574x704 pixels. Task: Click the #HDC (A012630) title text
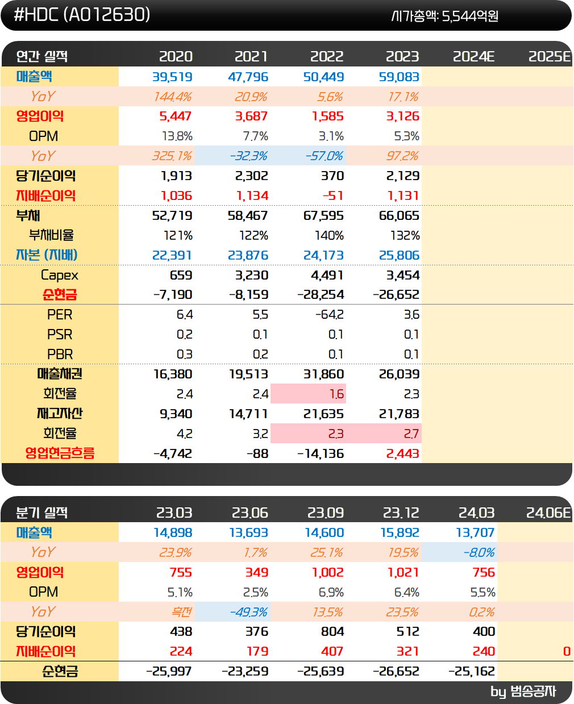(x=82, y=14)
